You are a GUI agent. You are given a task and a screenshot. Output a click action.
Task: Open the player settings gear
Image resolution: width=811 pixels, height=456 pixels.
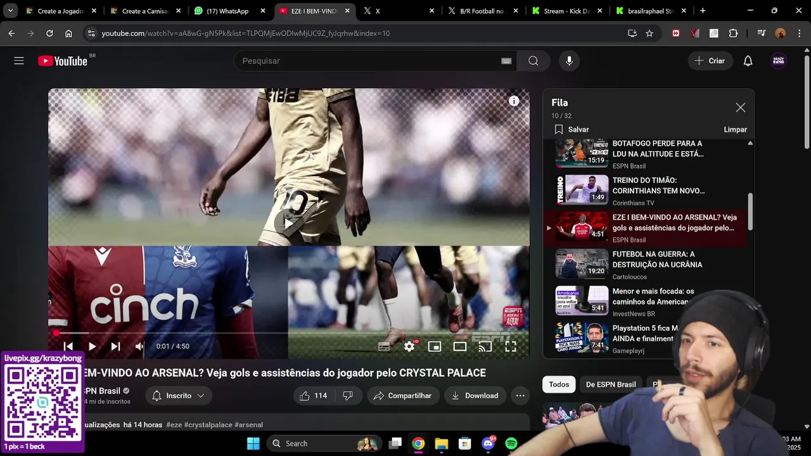click(x=409, y=346)
